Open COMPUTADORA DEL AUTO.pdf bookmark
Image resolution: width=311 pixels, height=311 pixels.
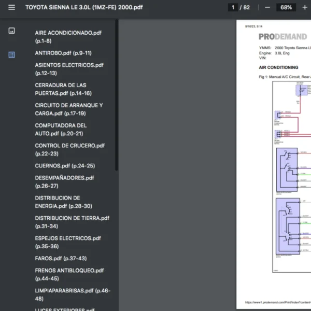61,130
